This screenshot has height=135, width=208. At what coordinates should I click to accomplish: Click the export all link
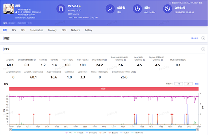pos(195,38)
